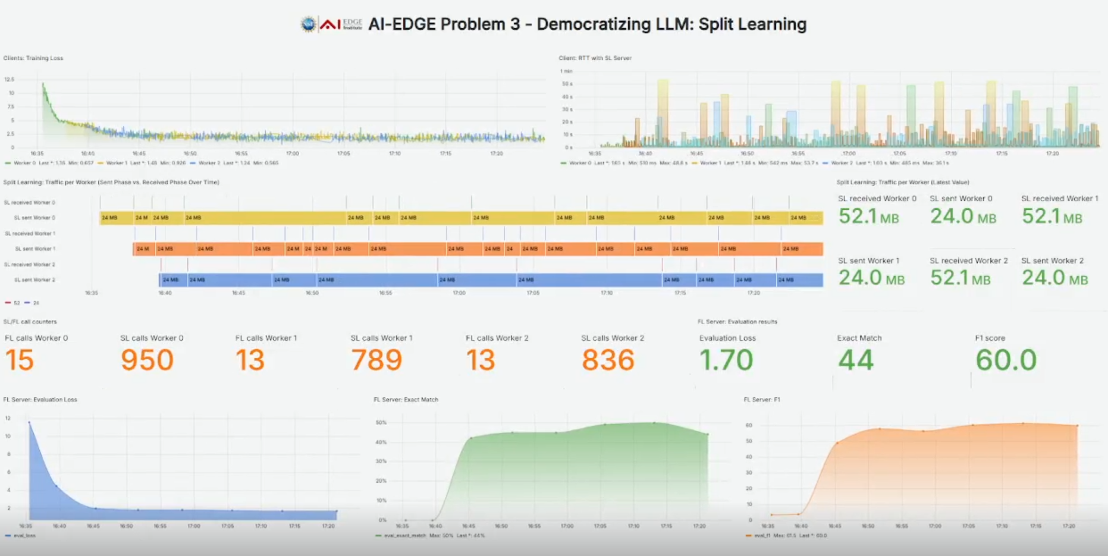This screenshot has height=556, width=1108.
Task: Toggle eval_f1 legend entry under F1 chart
Action: point(761,536)
